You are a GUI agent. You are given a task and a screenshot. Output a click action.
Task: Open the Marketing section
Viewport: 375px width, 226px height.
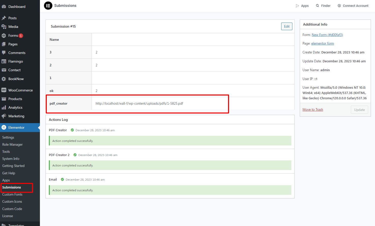point(17,116)
